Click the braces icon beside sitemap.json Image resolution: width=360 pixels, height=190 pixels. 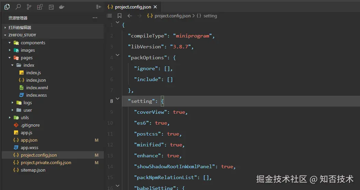click(x=16, y=170)
